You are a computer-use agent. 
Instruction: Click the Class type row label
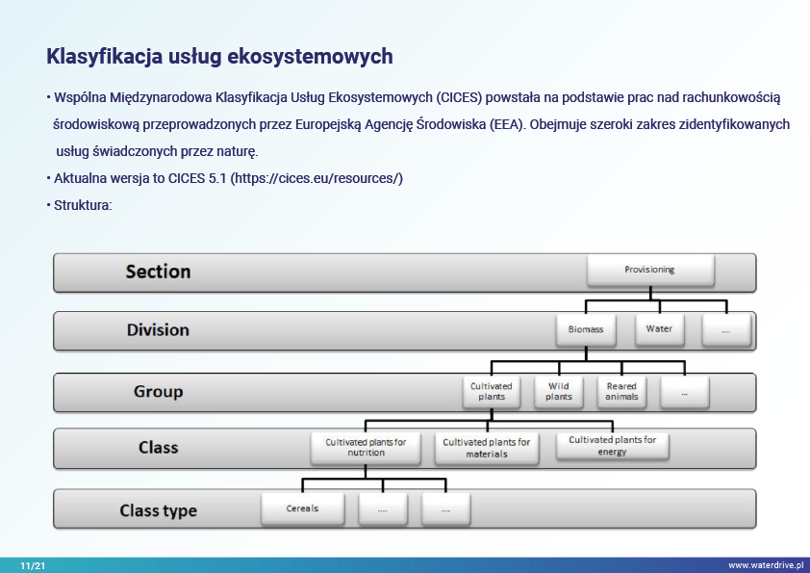[158, 510]
